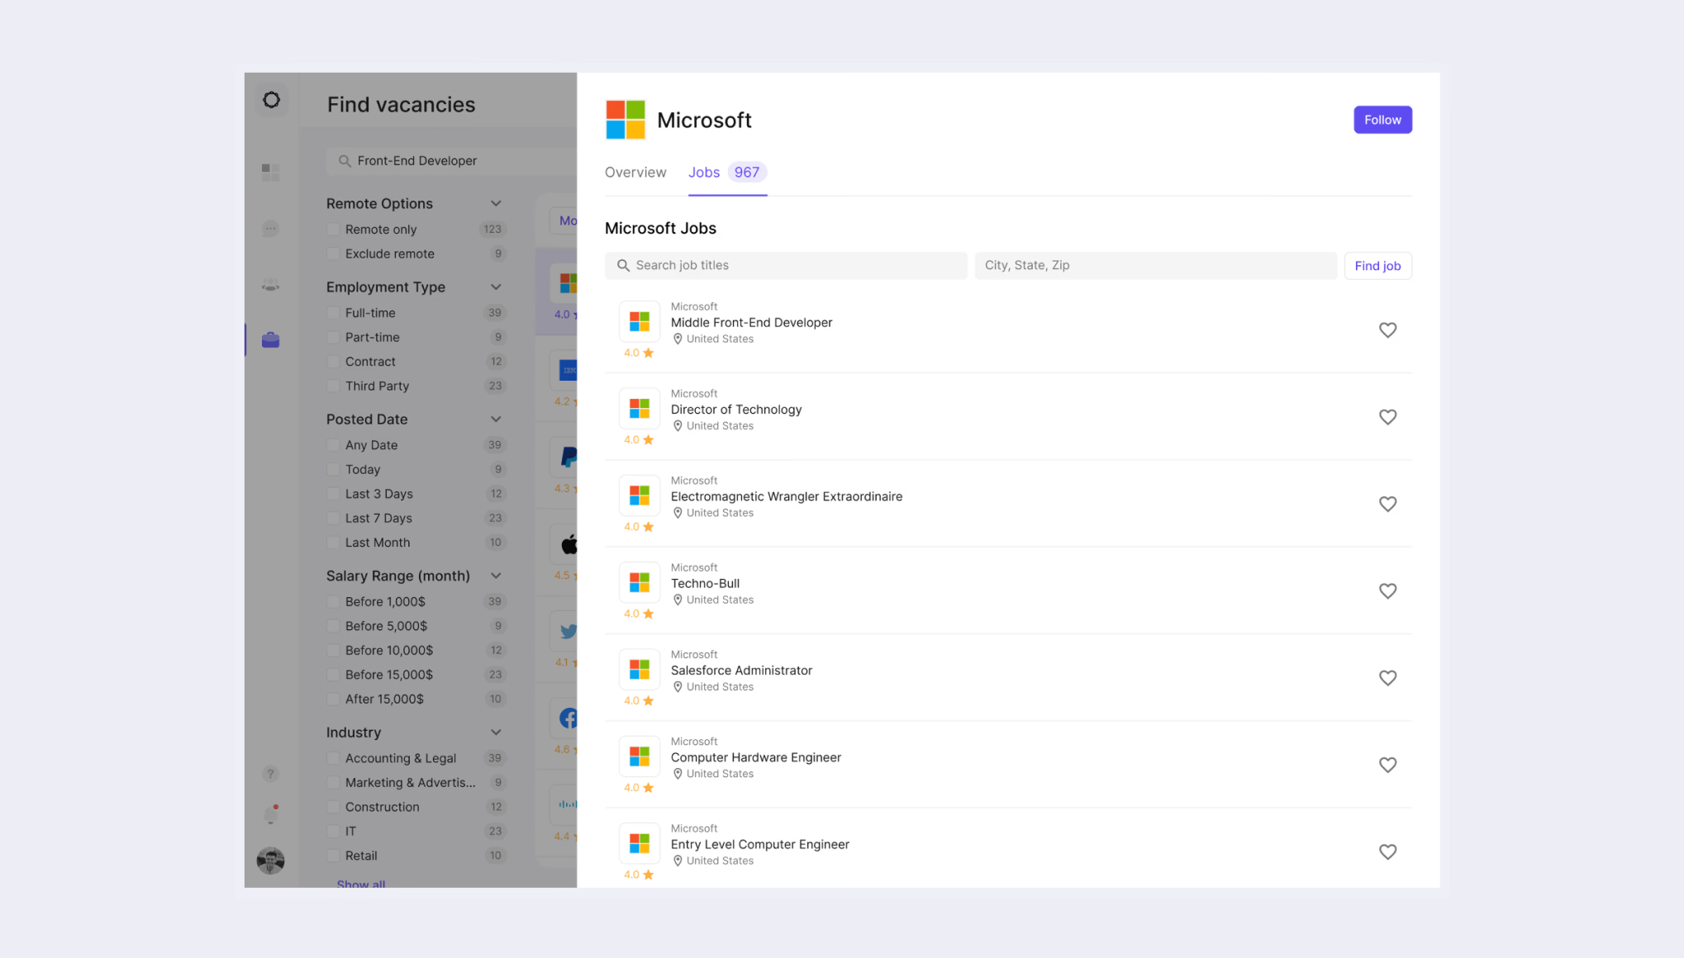
Task: Click heart icon for Director of Technology
Action: (x=1387, y=417)
